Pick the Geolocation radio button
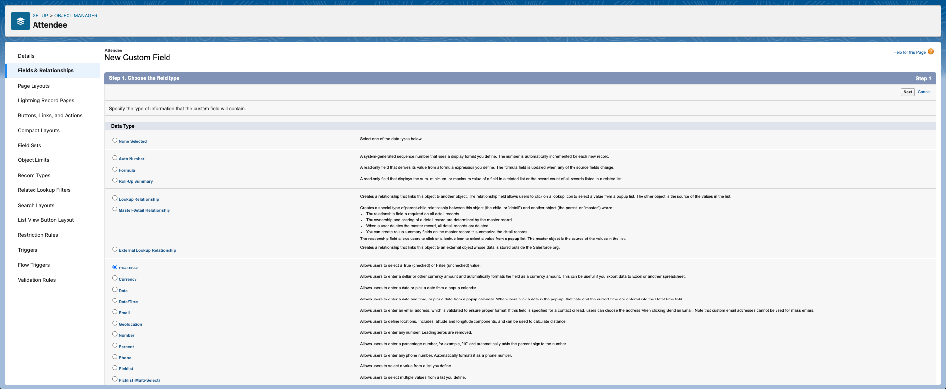The width and height of the screenshot is (946, 389). pos(115,323)
